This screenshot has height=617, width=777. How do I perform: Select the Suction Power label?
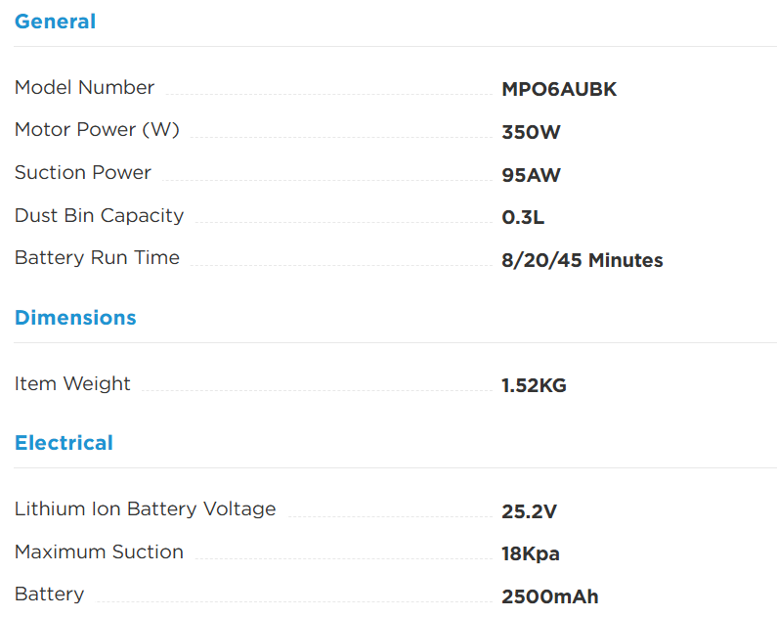[x=83, y=172]
